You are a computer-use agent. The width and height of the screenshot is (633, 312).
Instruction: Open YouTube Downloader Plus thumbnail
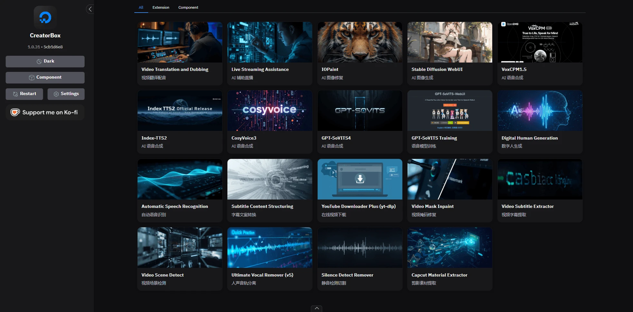pos(360,179)
